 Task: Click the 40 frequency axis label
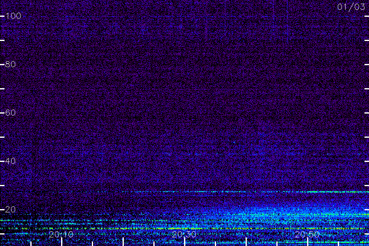10,161
